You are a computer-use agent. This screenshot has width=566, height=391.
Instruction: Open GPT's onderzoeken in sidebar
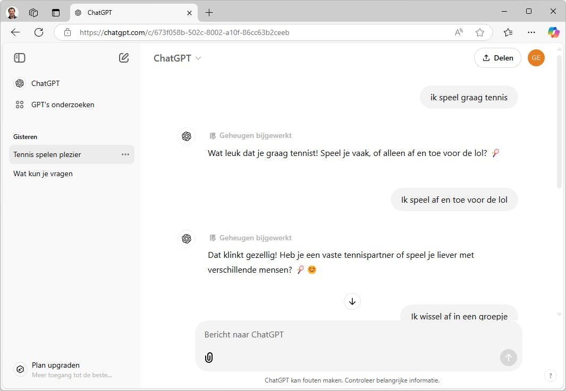click(x=62, y=105)
